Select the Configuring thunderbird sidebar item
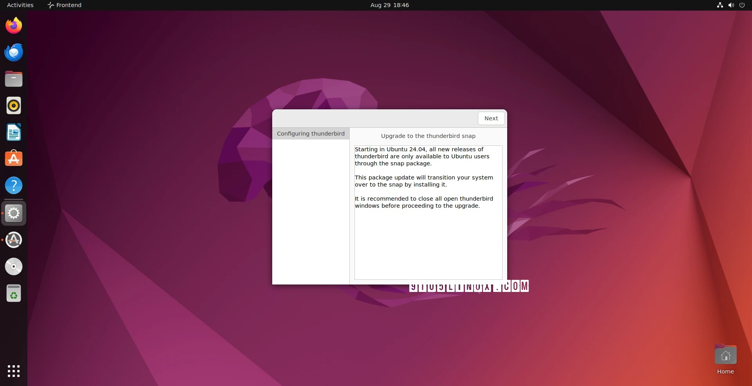This screenshot has width=752, height=386. (311, 134)
